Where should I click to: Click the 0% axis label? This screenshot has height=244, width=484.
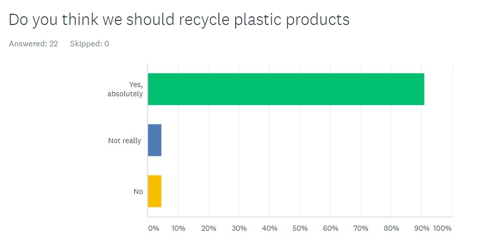tap(153, 229)
